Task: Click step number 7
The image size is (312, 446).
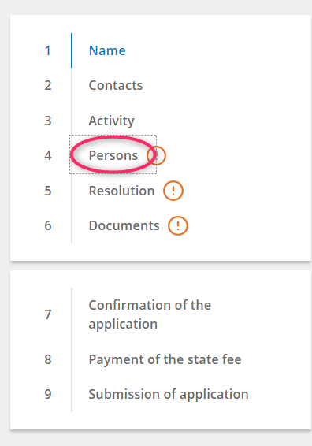Action: pos(48,314)
